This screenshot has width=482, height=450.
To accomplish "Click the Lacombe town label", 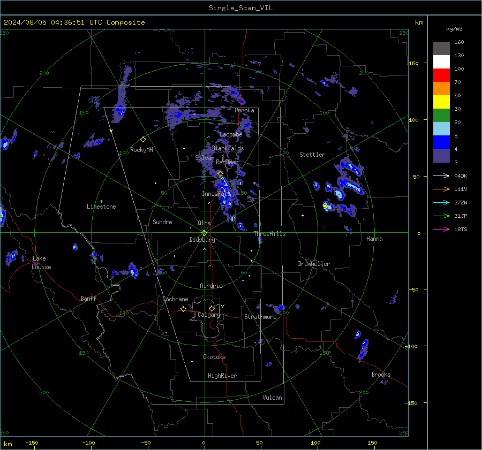I will click(x=231, y=134).
